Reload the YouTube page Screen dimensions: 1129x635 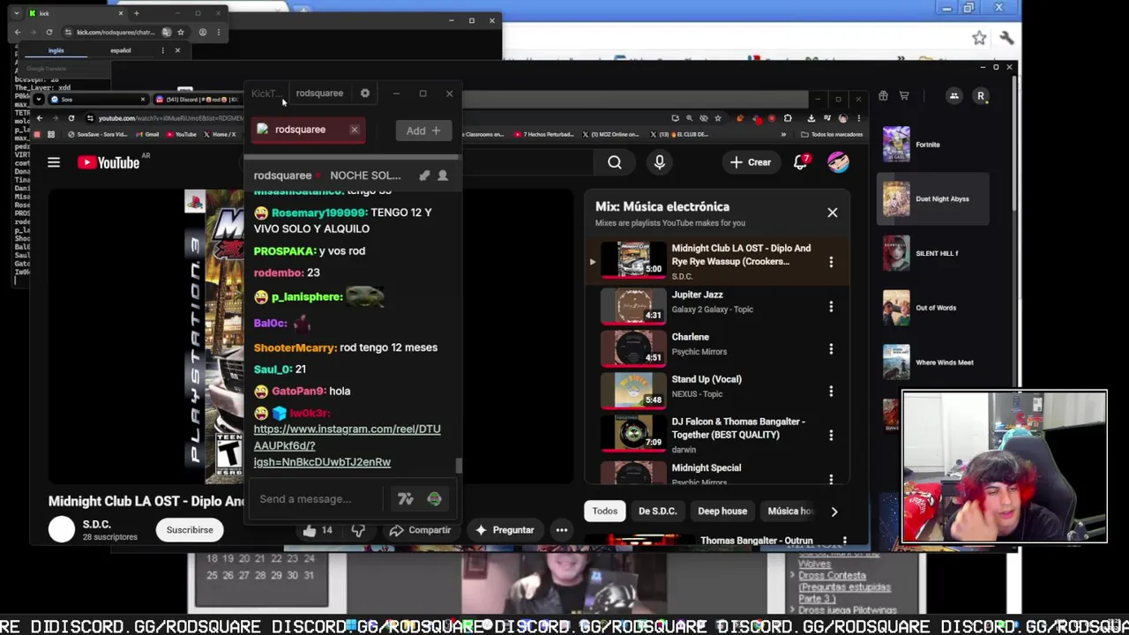tap(71, 118)
